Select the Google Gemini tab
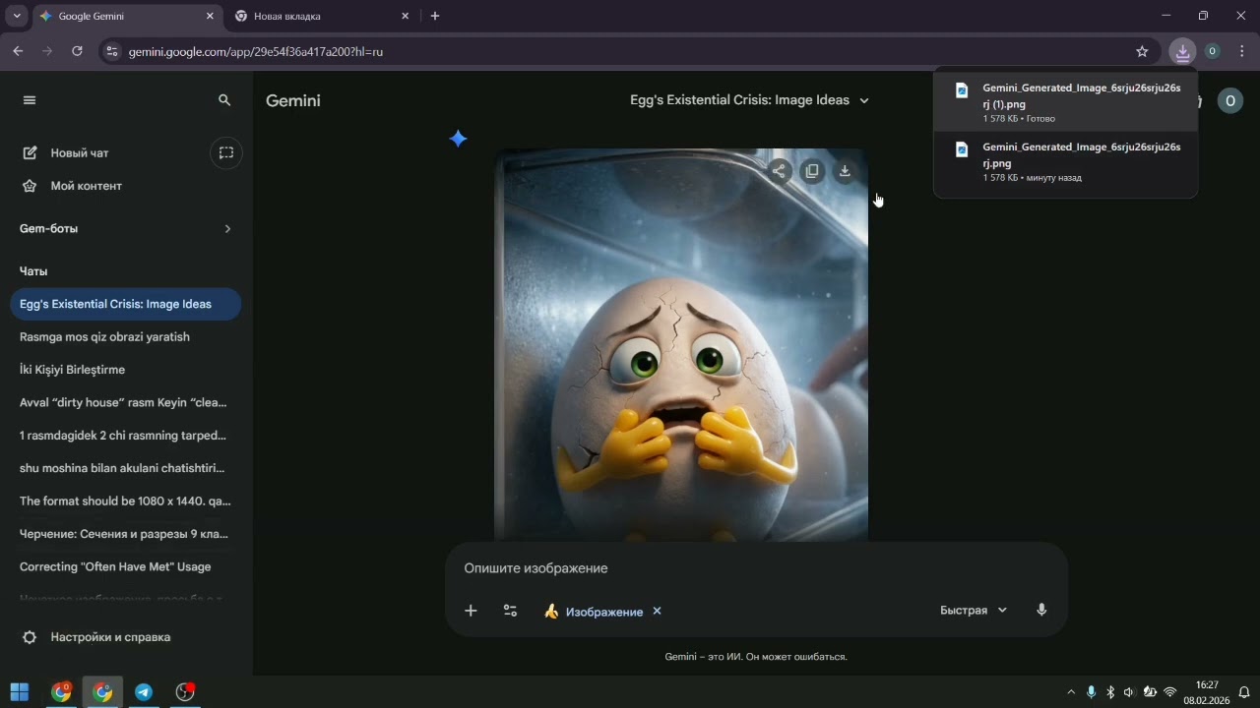Screen dimensions: 1260x708 pos(126,16)
